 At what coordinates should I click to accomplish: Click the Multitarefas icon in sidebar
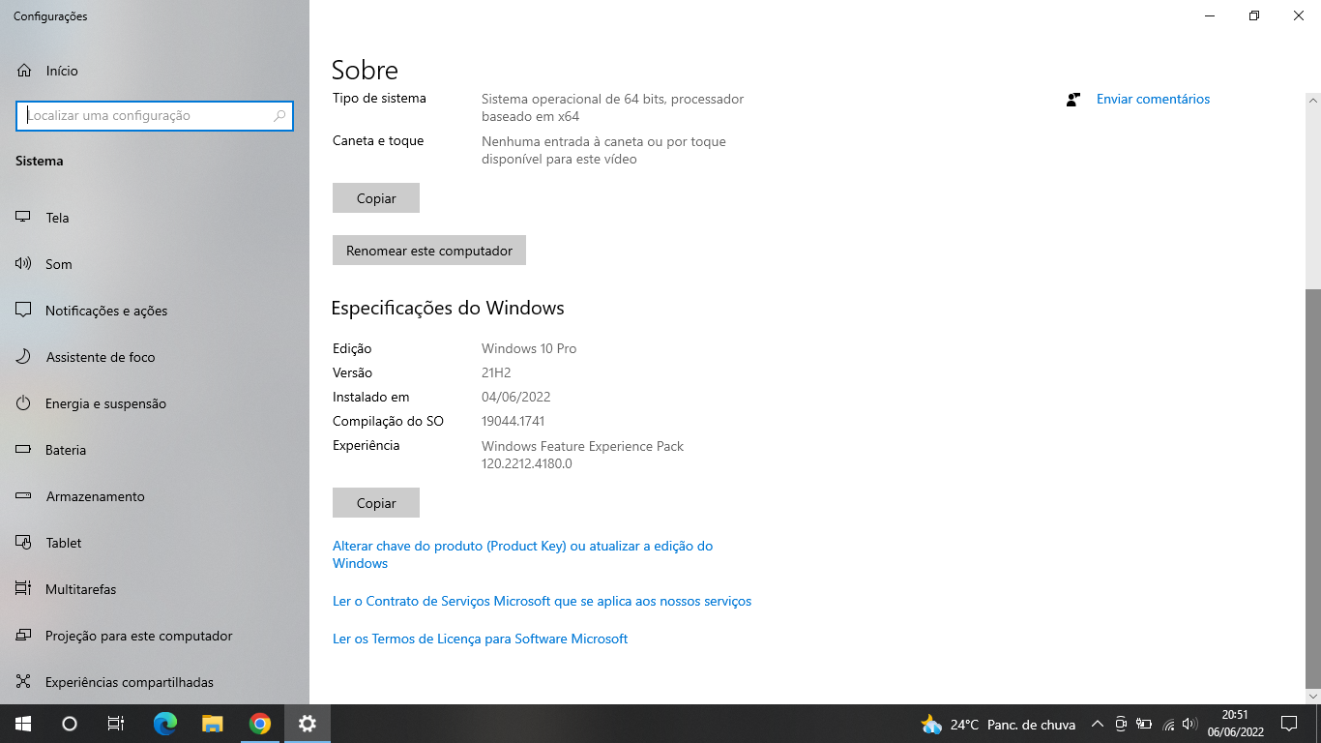point(24,589)
